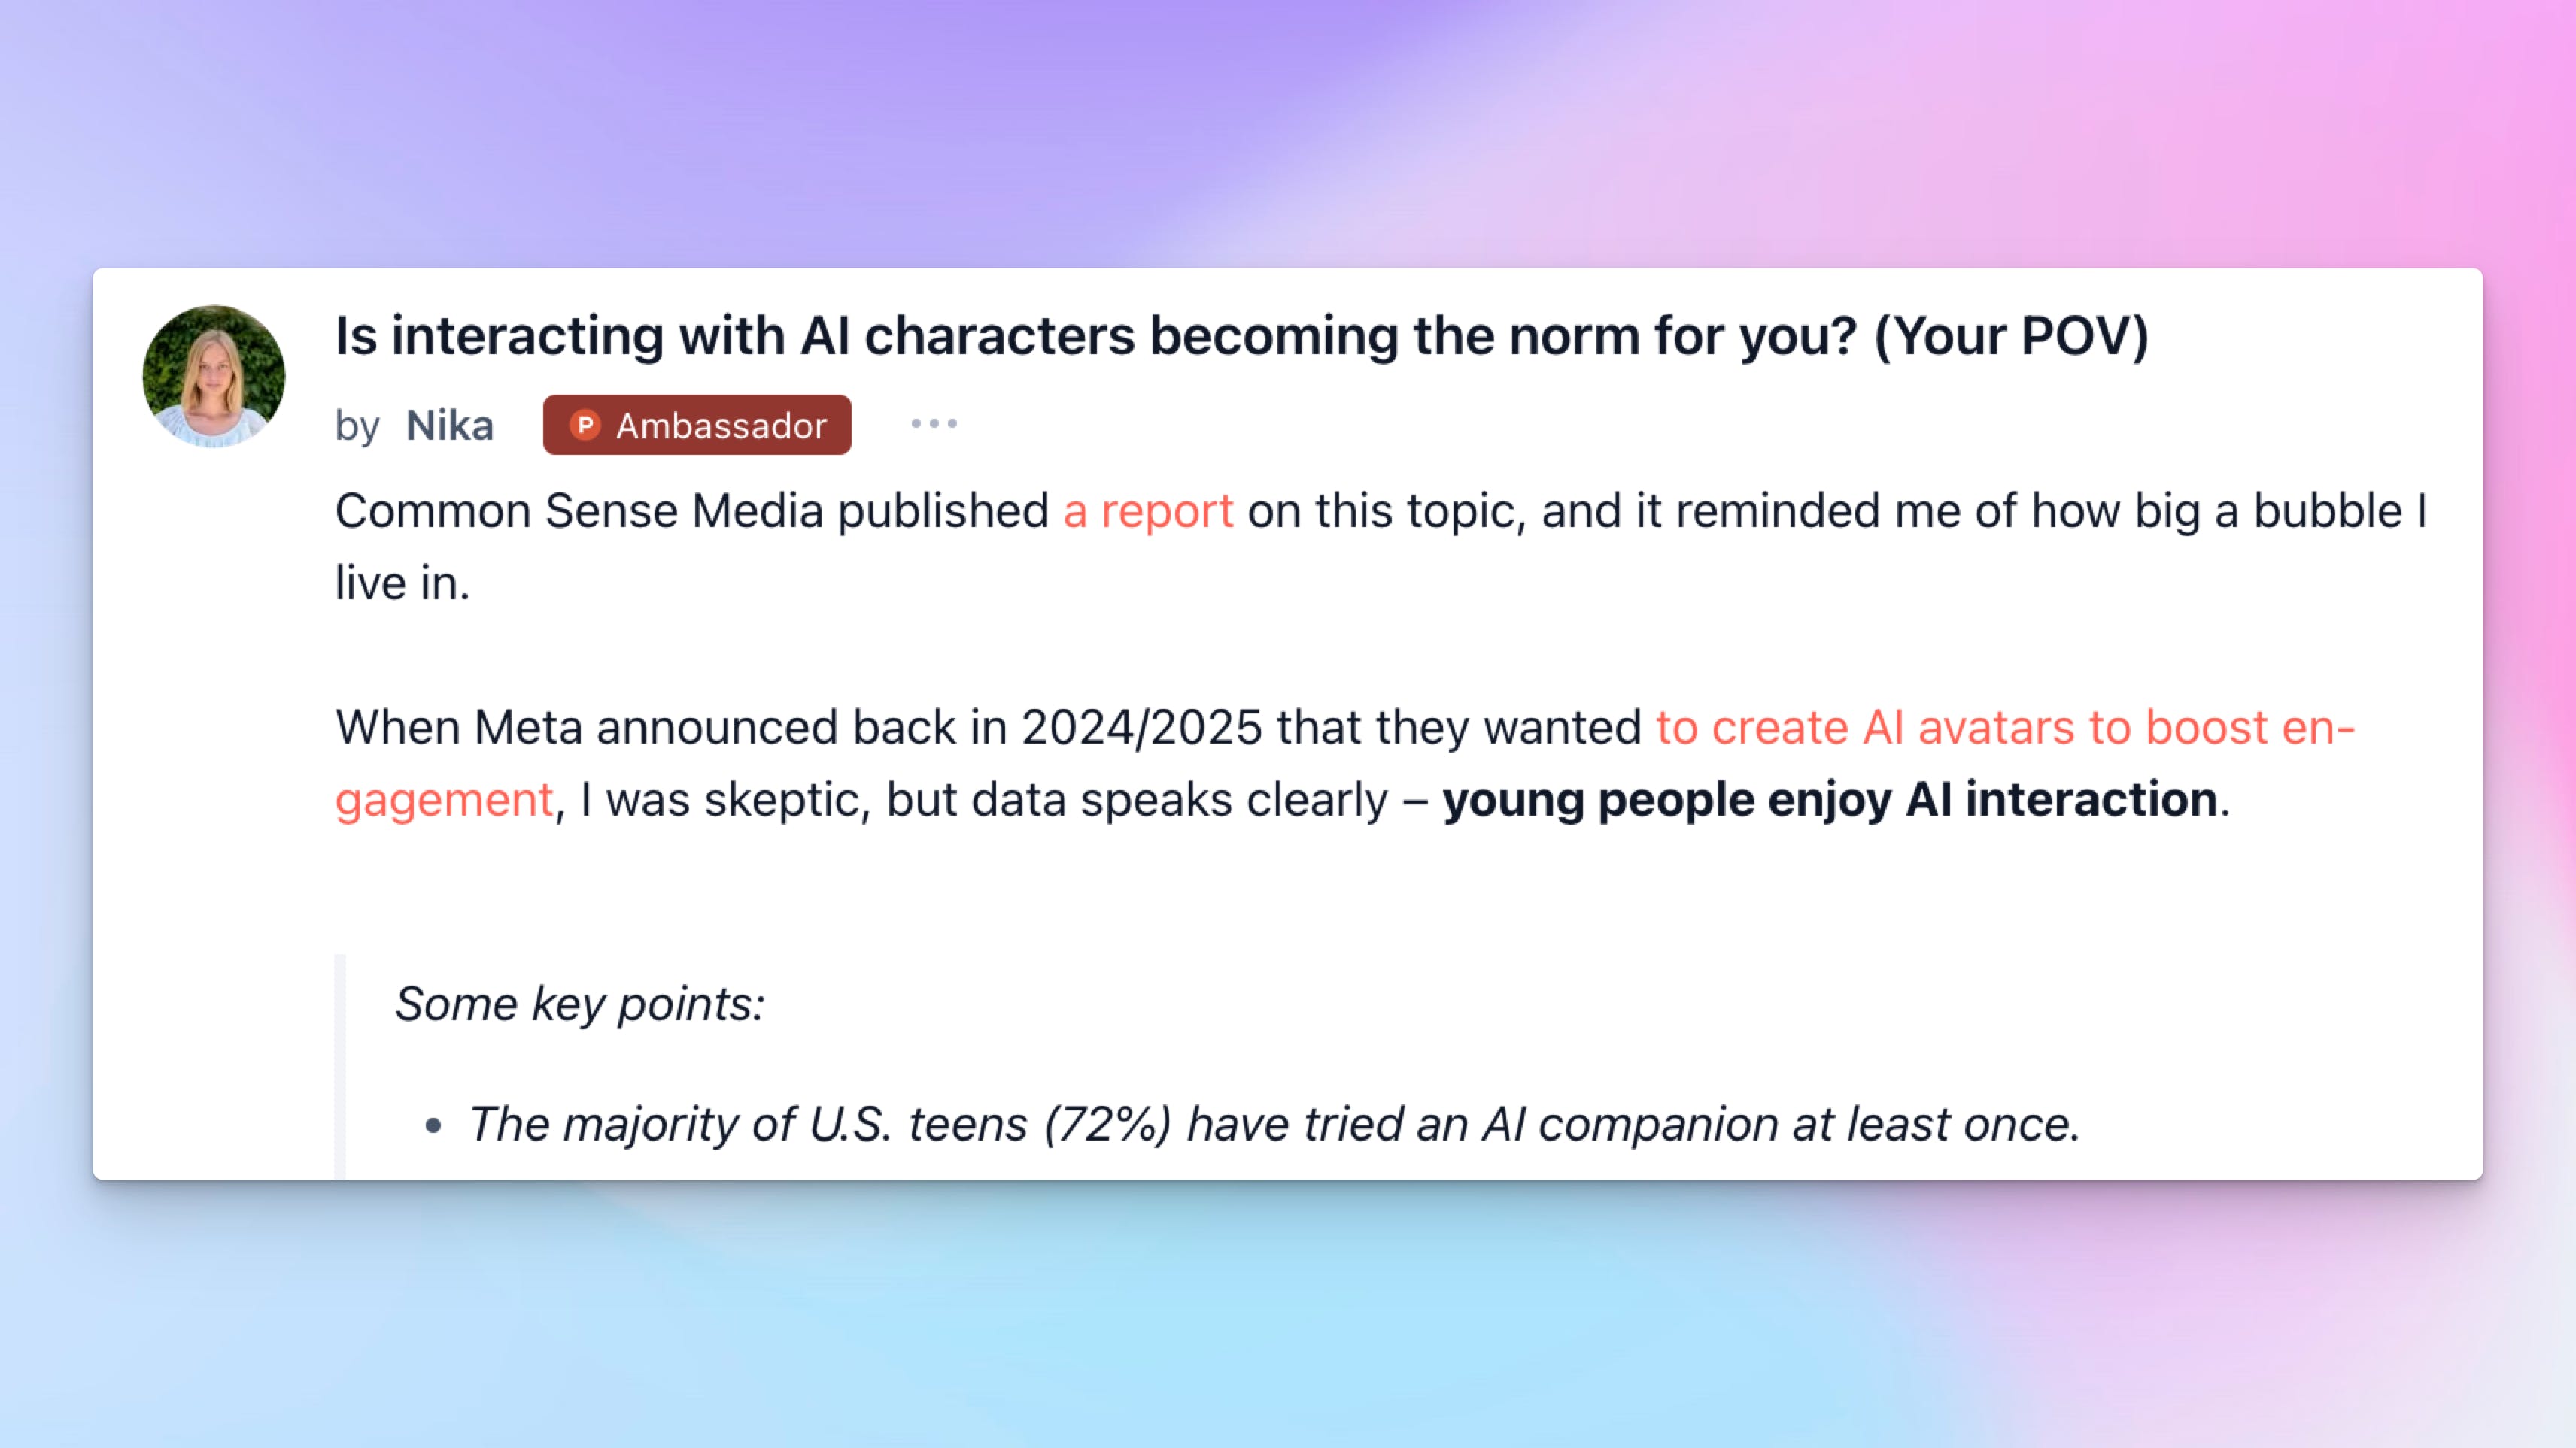The height and width of the screenshot is (1448, 2576).
Task: Open the "a report" hyperlink
Action: 1148,512
